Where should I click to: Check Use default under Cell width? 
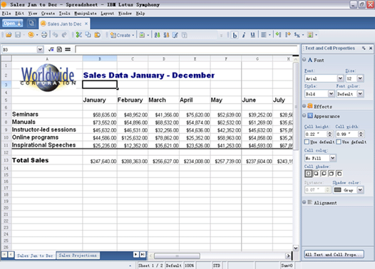339,142
